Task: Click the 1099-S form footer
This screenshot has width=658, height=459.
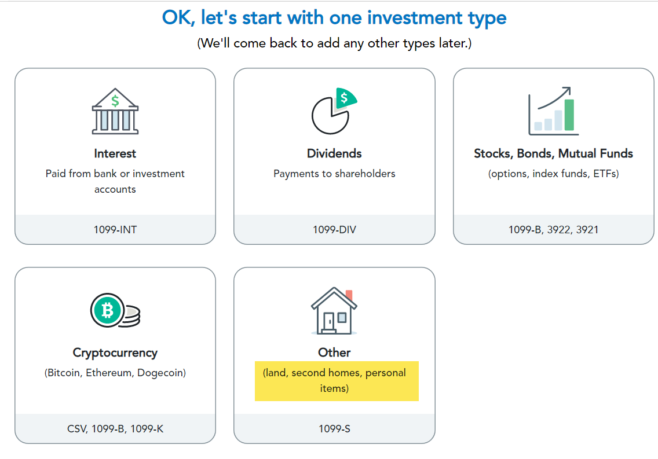Action: (334, 429)
